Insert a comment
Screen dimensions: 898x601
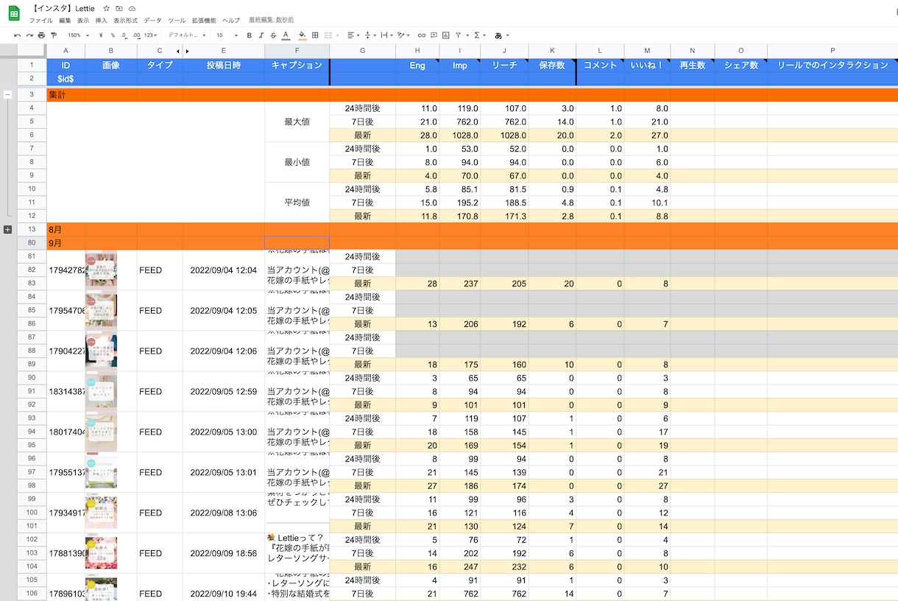coord(434,35)
